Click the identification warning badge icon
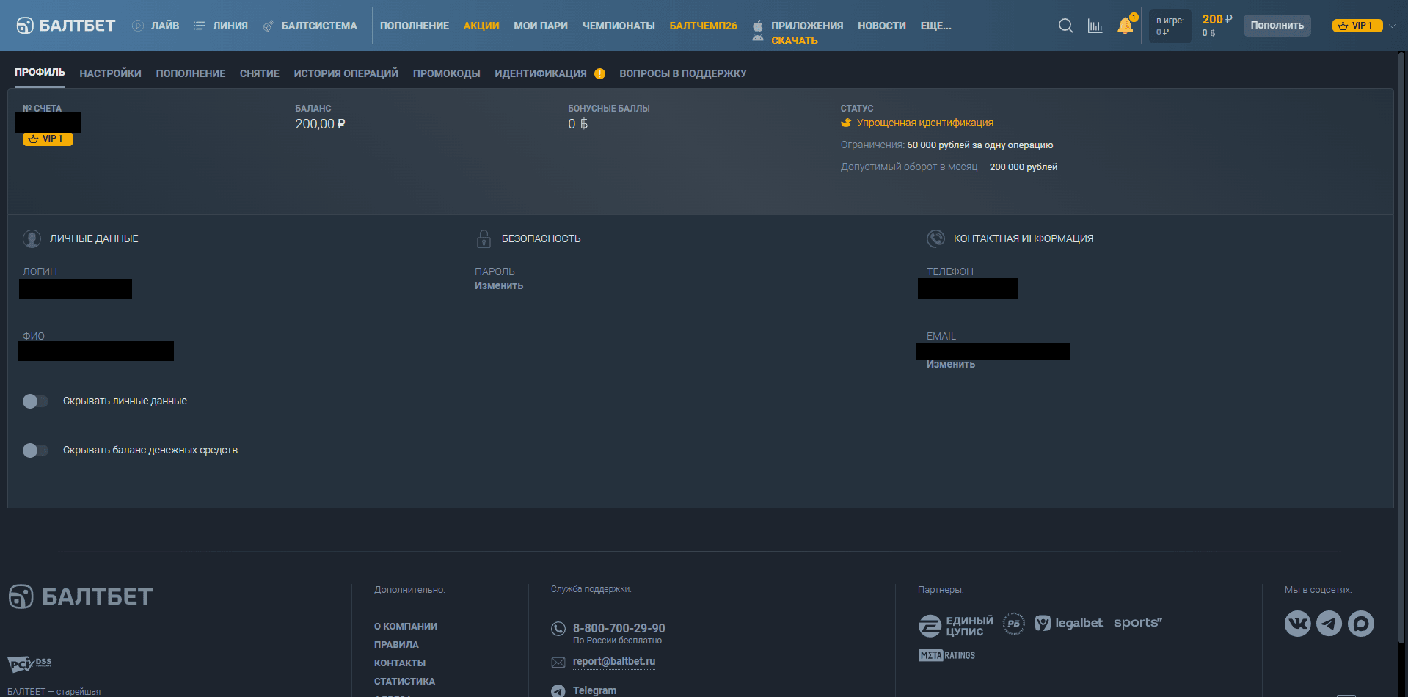 point(599,73)
